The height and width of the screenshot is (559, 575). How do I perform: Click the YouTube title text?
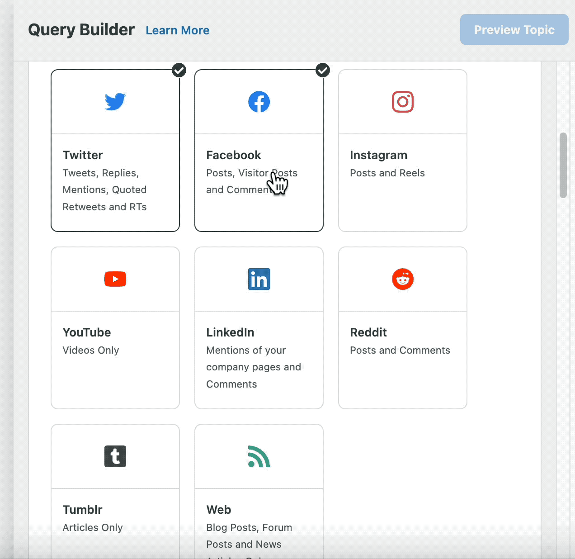(x=87, y=332)
